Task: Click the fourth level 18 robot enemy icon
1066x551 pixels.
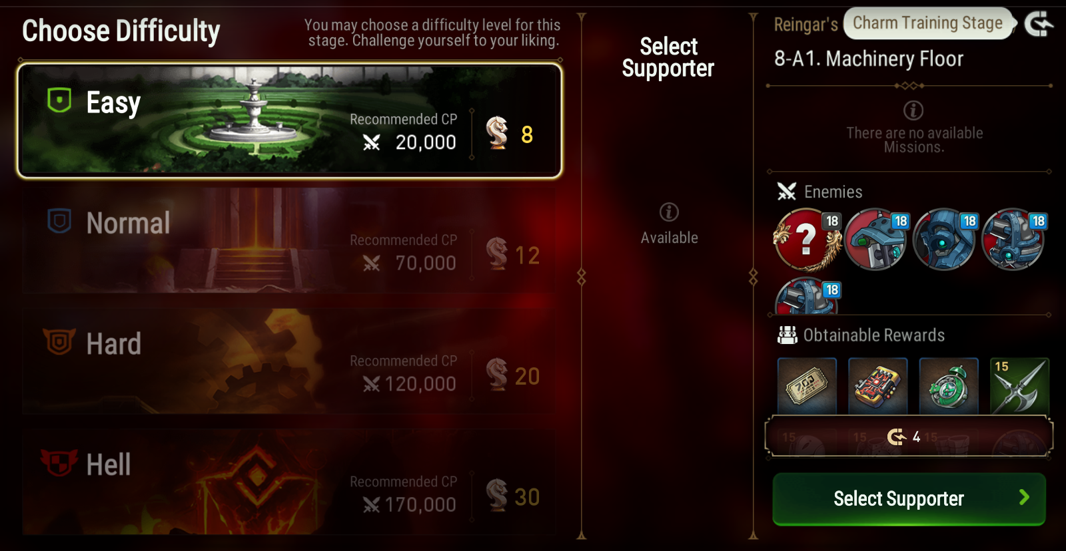Action: [x=1014, y=240]
